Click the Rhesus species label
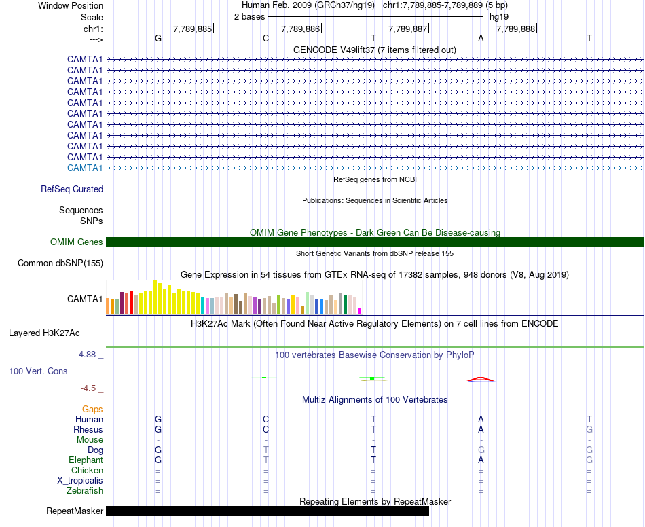 (88, 429)
